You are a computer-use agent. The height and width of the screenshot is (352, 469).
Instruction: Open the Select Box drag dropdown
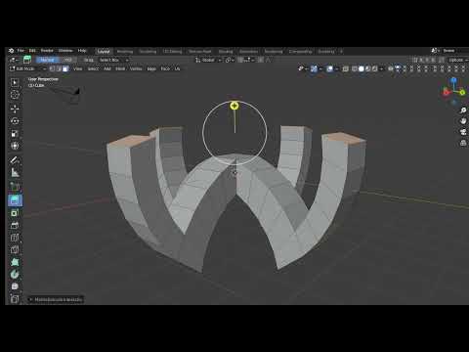(x=113, y=60)
